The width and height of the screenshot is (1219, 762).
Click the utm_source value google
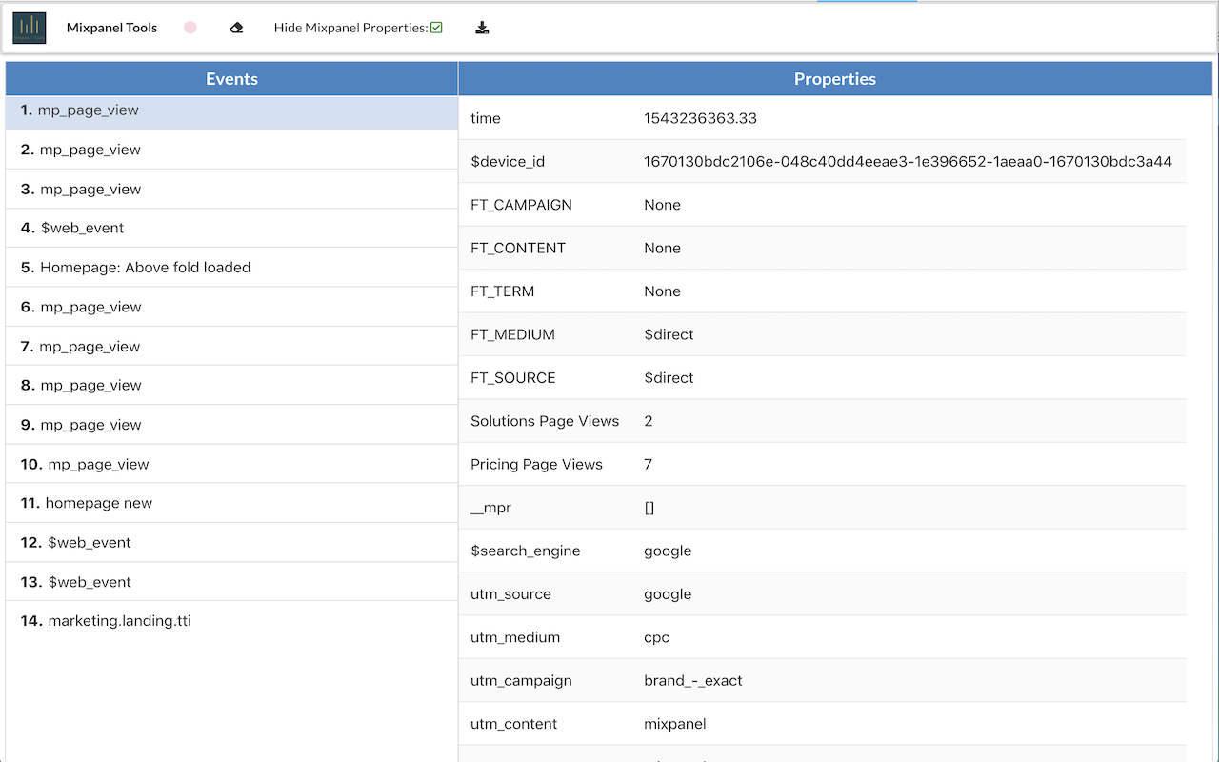pos(668,594)
